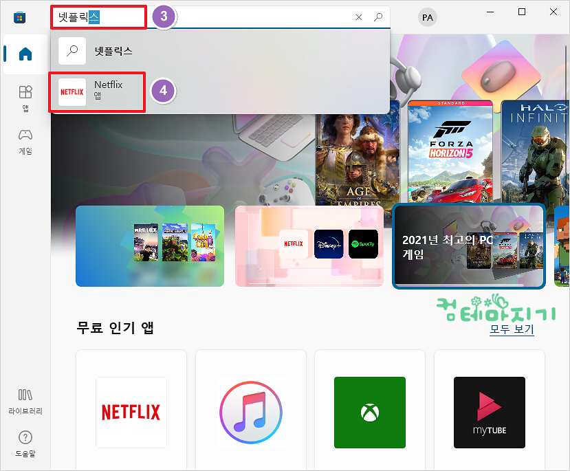Viewport: 570px width, 471px height.
Task: Click the 무료 인기 앱 heading
Action: pos(115,328)
